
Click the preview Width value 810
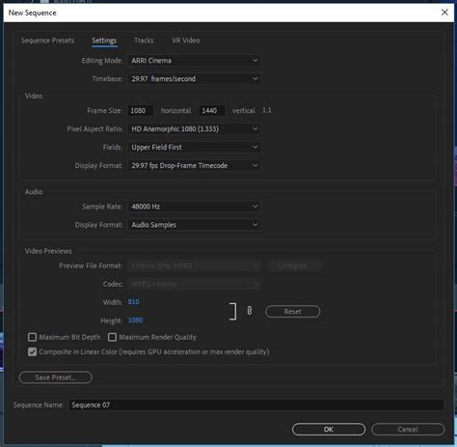click(133, 302)
